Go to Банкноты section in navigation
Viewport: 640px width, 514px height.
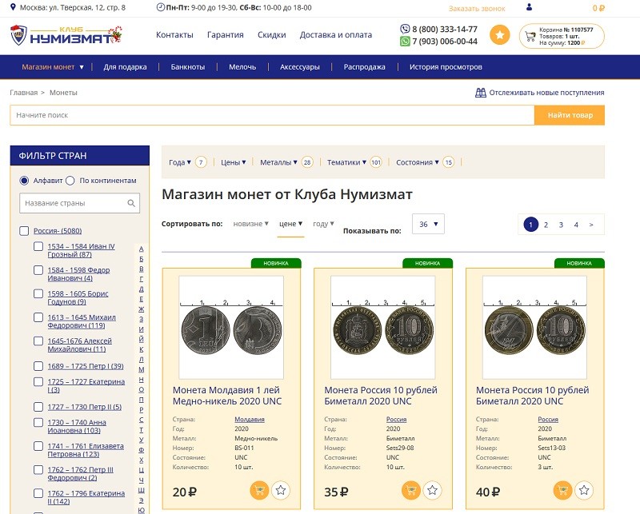click(x=188, y=67)
